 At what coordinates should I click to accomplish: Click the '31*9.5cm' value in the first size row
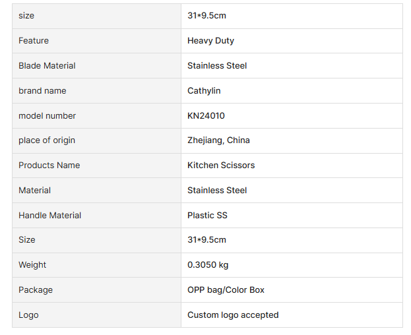(x=206, y=16)
